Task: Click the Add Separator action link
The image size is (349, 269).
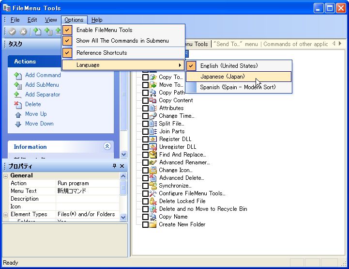Action: pyautogui.click(x=43, y=95)
